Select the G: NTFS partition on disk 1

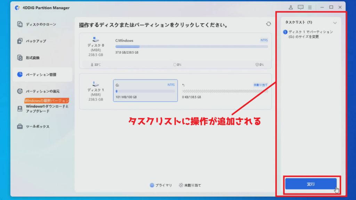tap(145, 91)
